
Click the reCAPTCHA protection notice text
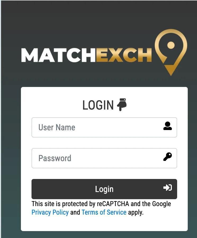(x=101, y=208)
